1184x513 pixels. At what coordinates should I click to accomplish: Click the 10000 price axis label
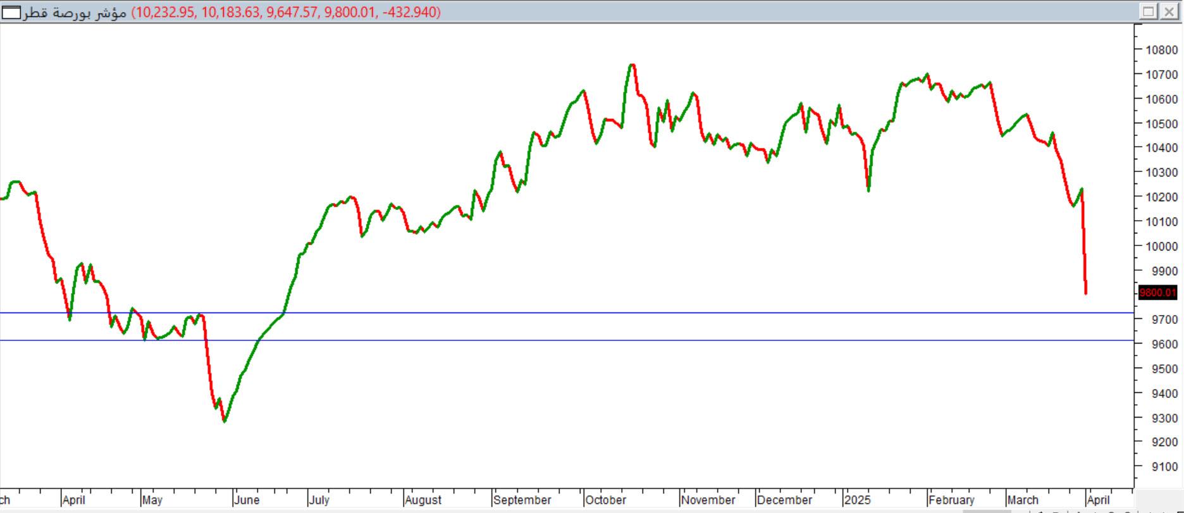point(1162,247)
